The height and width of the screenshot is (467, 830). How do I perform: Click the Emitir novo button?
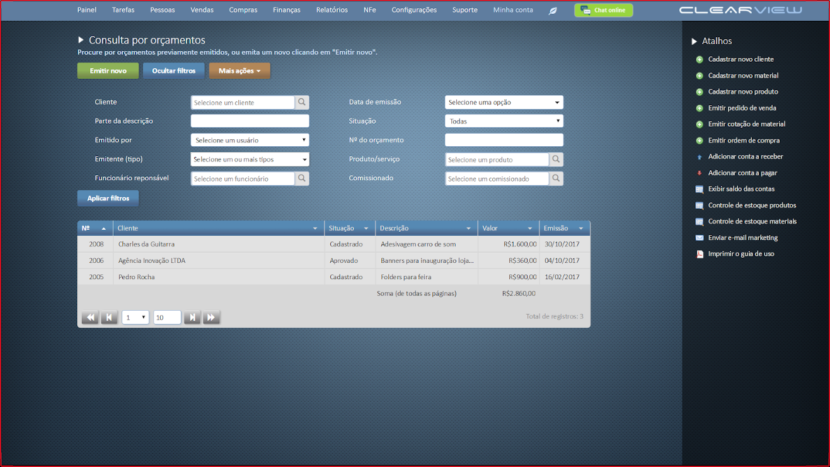point(108,71)
